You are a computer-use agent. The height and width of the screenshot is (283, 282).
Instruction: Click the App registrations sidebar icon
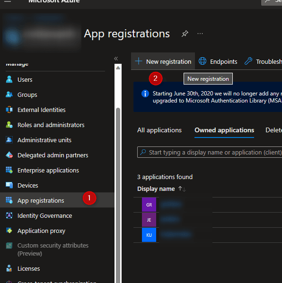pos(9,200)
